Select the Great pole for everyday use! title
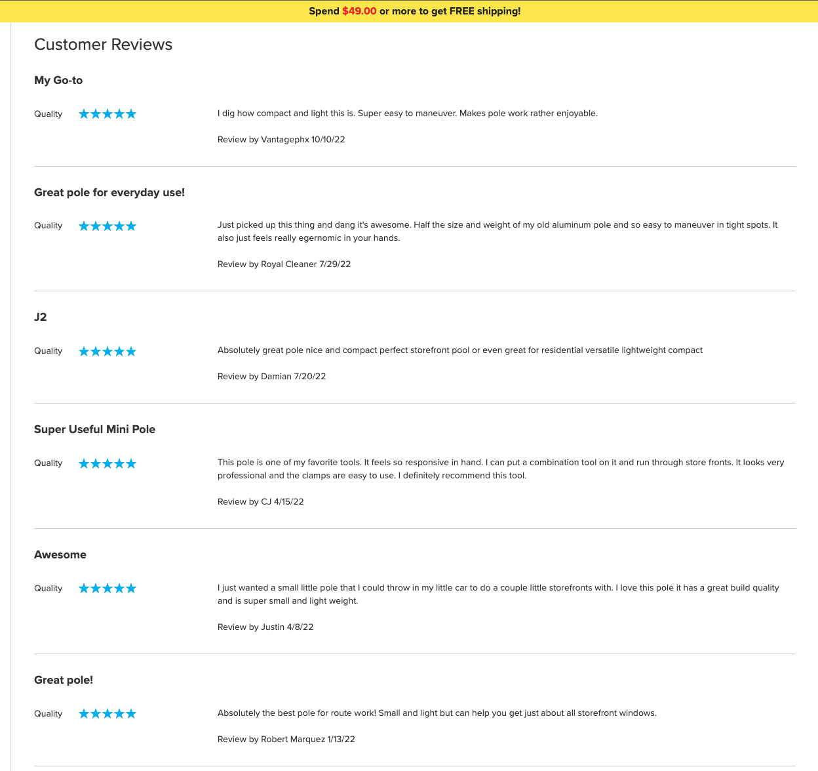The width and height of the screenshot is (818, 771). (x=109, y=192)
